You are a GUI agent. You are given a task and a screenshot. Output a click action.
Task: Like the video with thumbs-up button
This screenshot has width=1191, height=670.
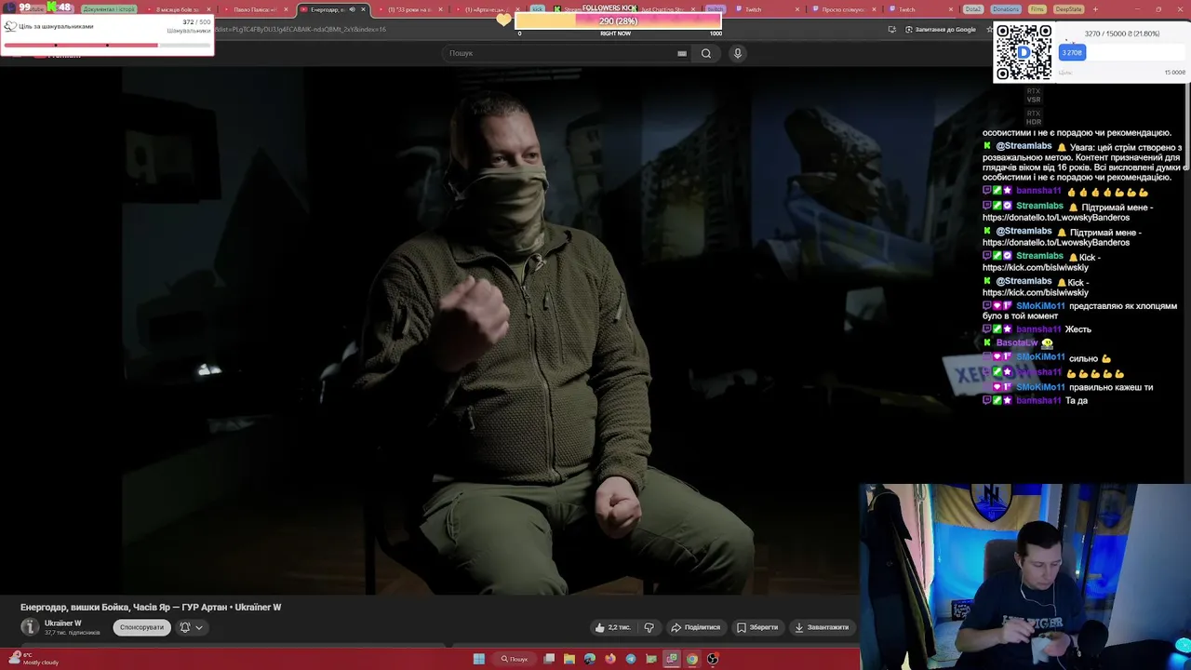click(612, 627)
